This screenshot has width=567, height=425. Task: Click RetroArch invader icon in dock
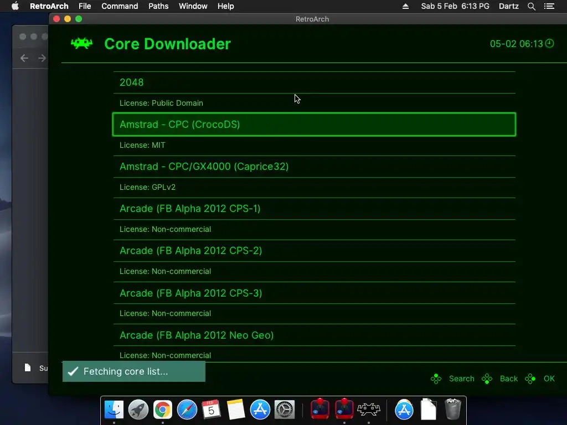coord(368,409)
